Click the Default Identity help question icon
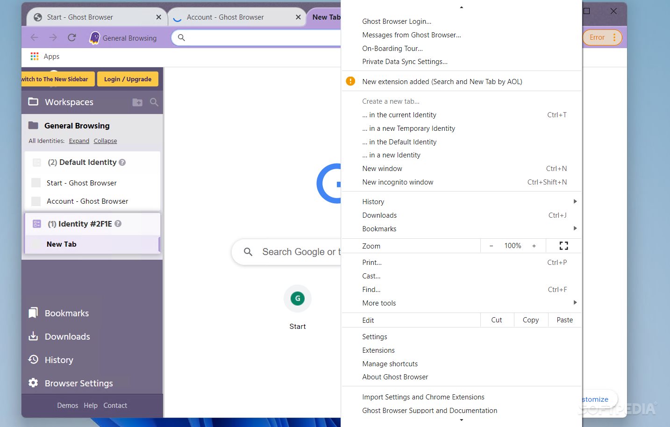Viewport: 670px width, 427px height. click(122, 163)
